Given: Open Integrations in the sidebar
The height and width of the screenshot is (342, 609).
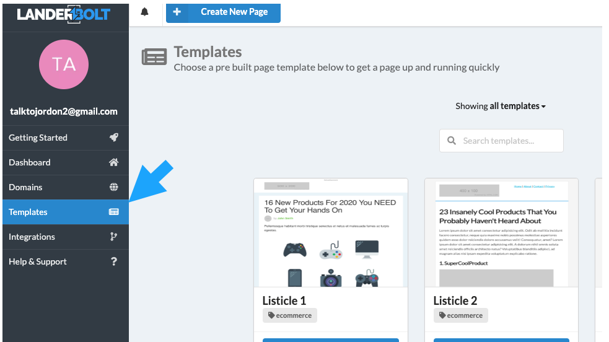Looking at the screenshot, I should coord(66,237).
